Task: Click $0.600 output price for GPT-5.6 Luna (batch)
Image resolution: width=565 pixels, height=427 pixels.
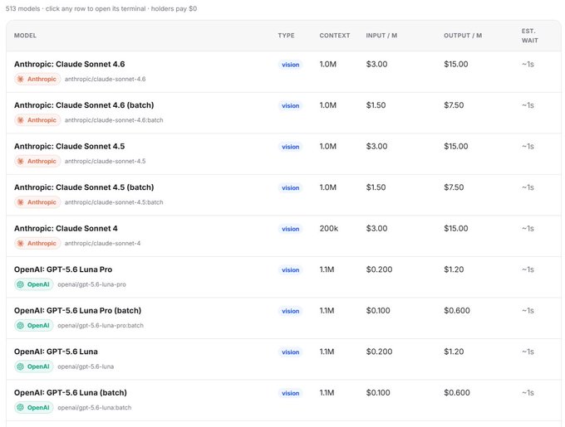Action: point(457,392)
